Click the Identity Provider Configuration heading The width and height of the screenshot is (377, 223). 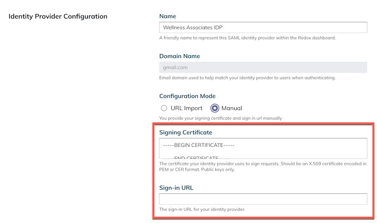[58, 16]
